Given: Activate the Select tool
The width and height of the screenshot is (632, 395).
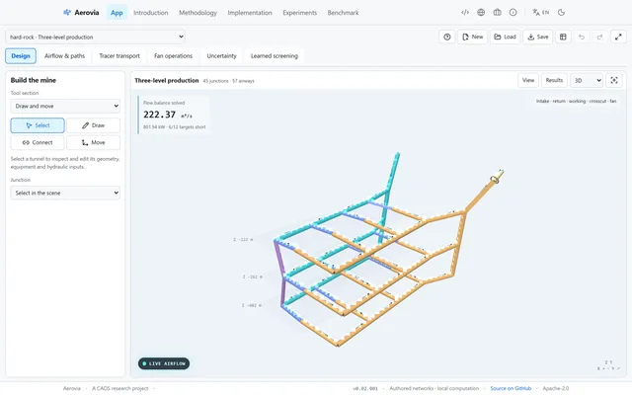Looking at the screenshot, I should tap(38, 125).
